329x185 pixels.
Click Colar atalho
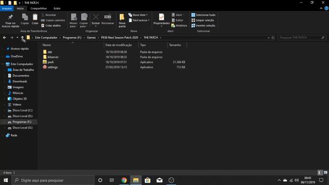[x=51, y=26]
